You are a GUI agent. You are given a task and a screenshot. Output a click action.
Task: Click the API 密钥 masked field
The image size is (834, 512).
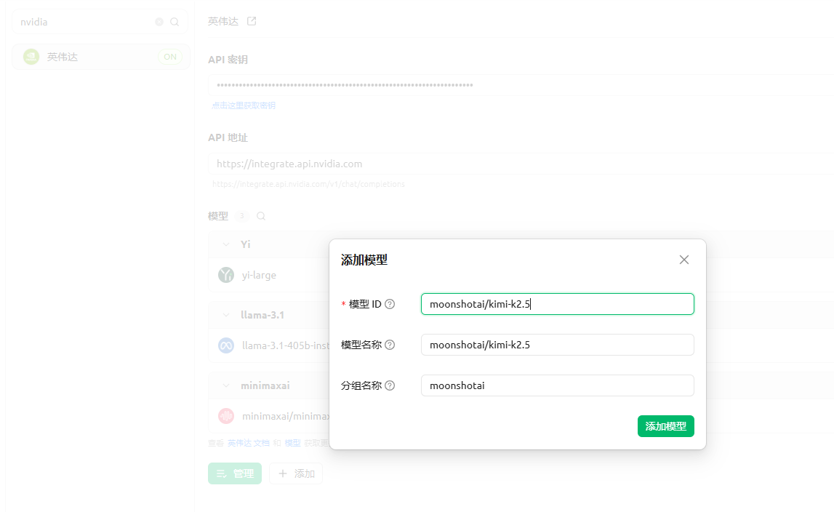coord(521,85)
